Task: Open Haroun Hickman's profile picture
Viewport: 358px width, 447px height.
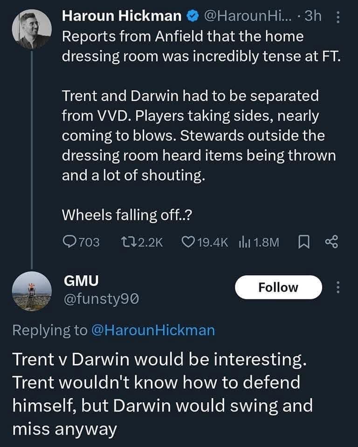Action: click(x=32, y=29)
